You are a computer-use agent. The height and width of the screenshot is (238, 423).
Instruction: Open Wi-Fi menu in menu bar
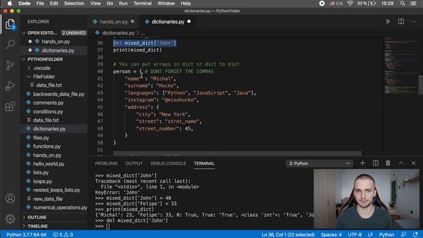point(350,3)
